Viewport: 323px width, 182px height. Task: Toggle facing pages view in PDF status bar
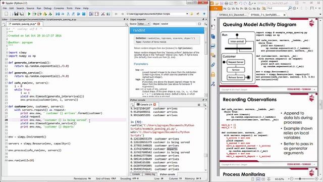(263, 179)
